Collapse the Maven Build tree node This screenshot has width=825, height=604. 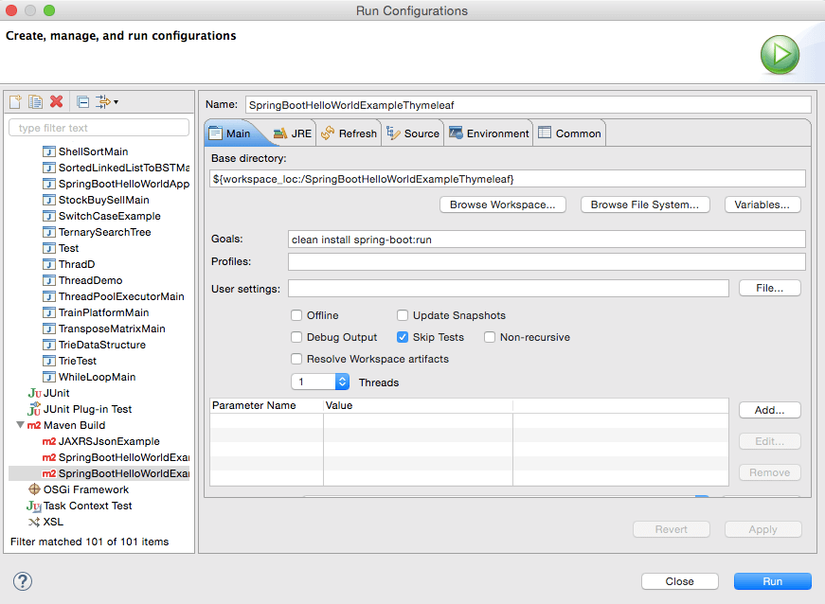21,425
